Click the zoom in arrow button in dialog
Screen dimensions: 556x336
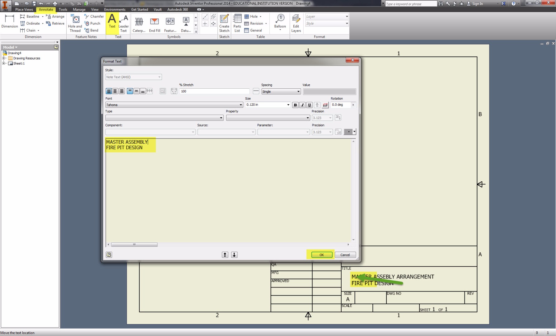pyautogui.click(x=225, y=255)
